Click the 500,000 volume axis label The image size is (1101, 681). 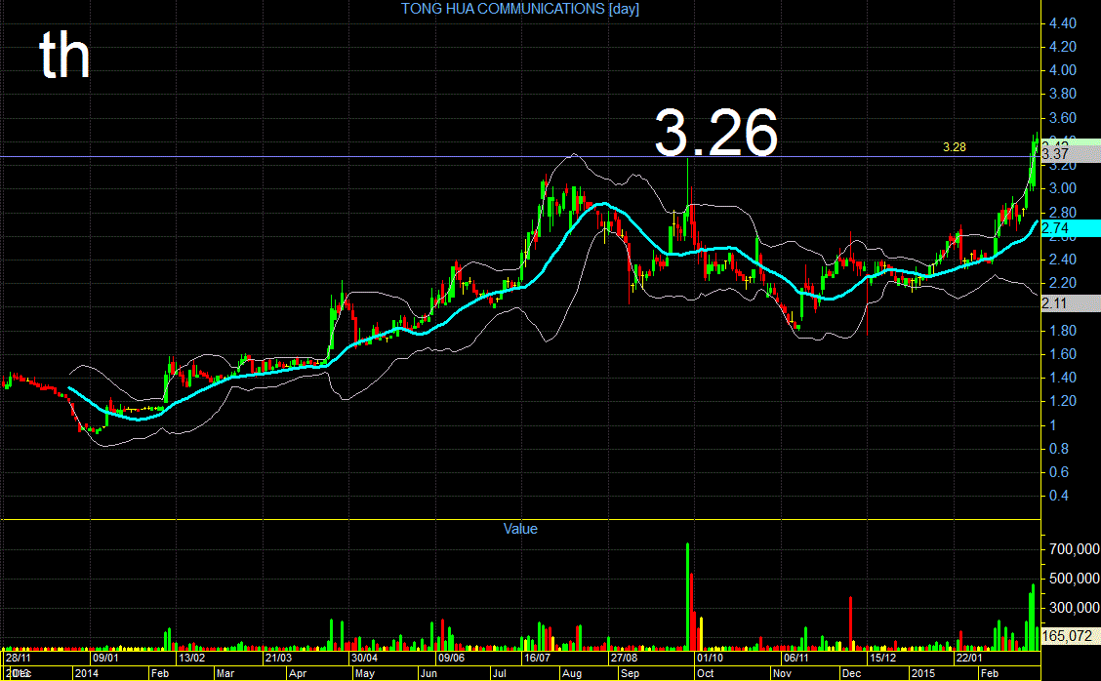[x=1075, y=579]
